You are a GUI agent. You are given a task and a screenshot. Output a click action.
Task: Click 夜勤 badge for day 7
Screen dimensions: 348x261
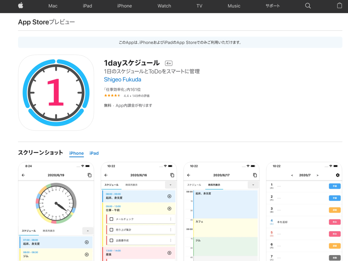pyautogui.click(x=335, y=258)
